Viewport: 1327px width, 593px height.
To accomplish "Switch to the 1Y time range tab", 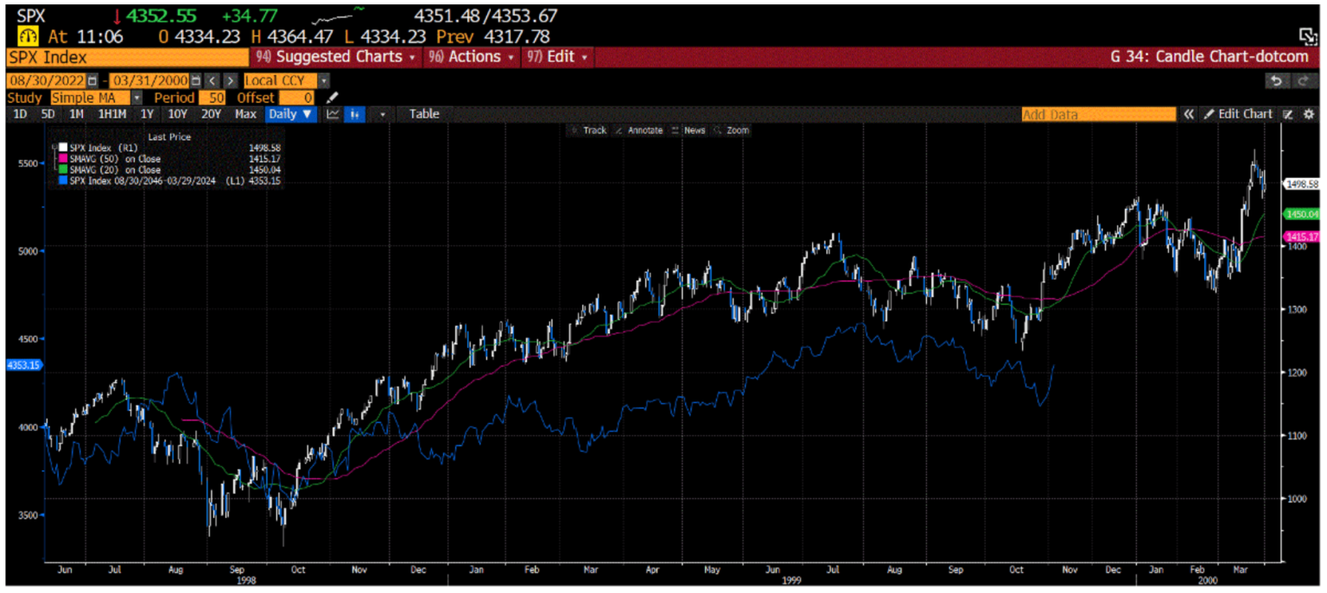I will click(147, 114).
